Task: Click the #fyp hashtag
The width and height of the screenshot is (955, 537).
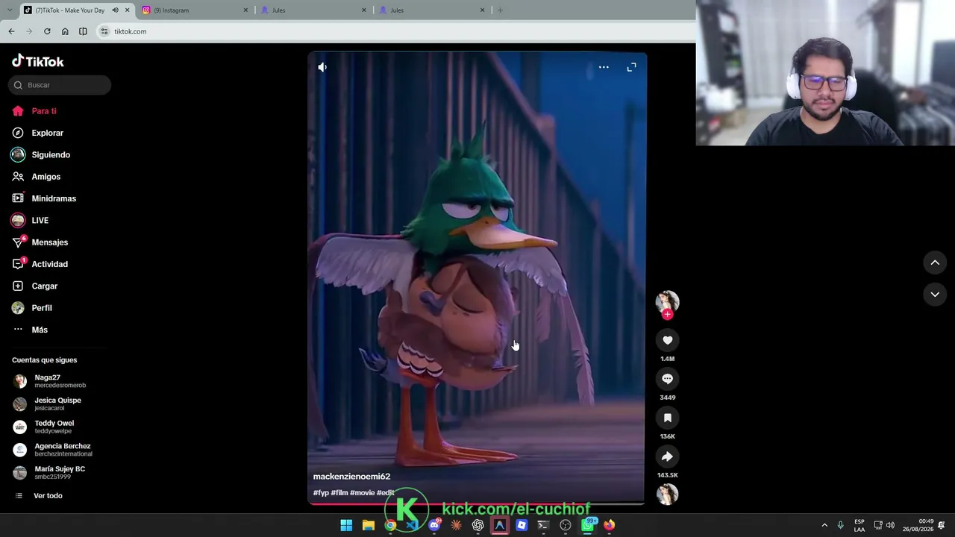Action: [321, 493]
